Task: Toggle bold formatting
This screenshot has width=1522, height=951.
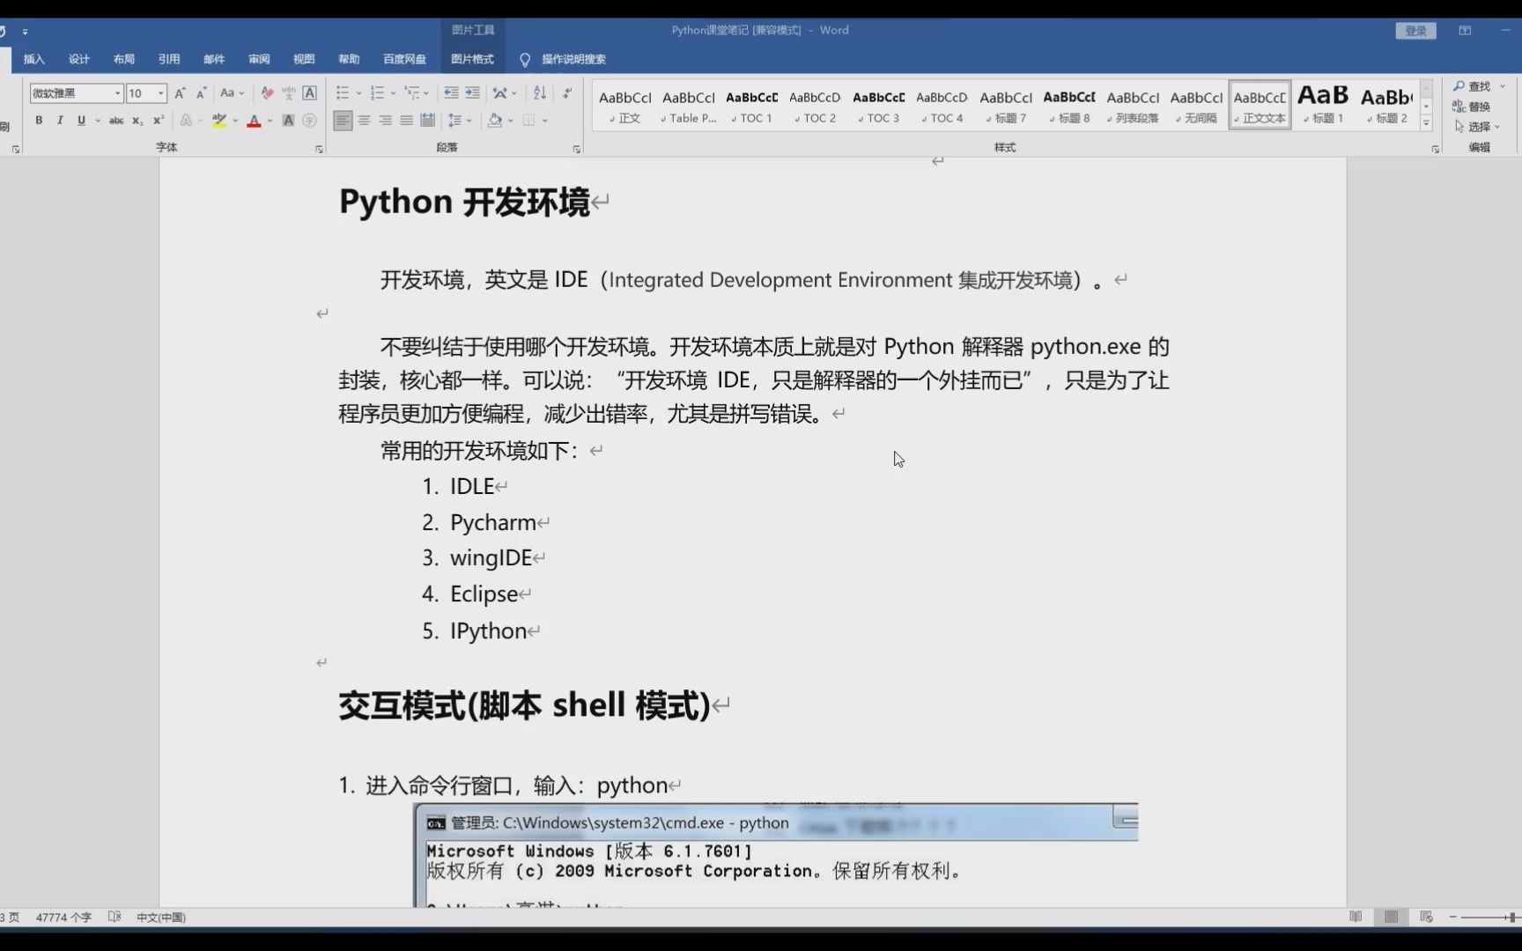Action: click(x=39, y=121)
